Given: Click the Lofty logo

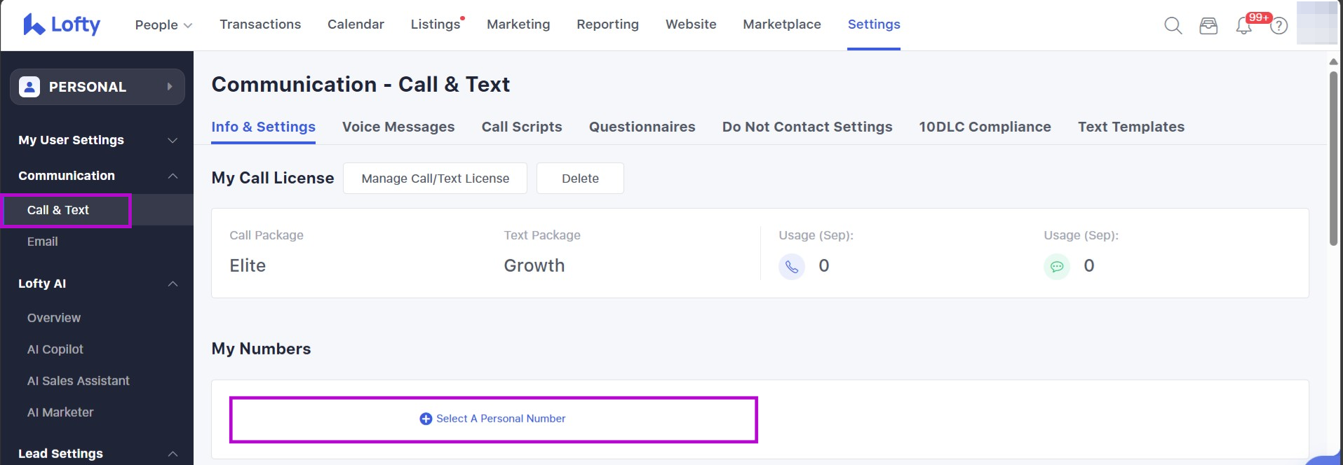Looking at the screenshot, I should tap(62, 25).
